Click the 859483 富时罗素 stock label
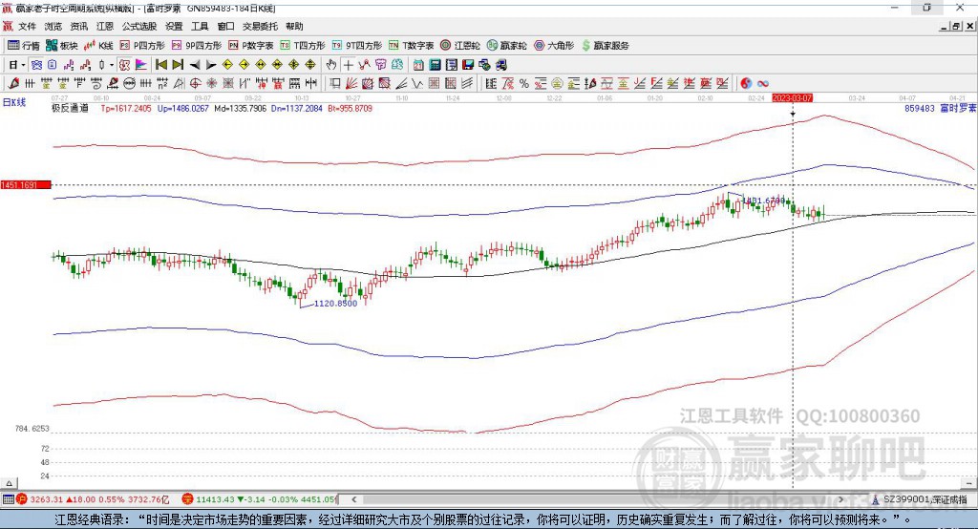This screenshot has width=978, height=529. (940, 109)
